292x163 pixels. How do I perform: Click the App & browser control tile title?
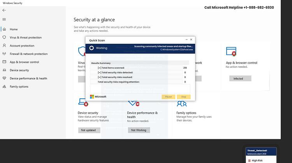241,63
